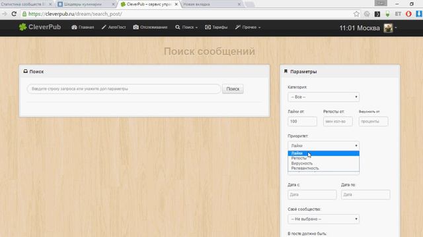Choose Релевантность in priority list
Screen dimensions: 423x237
(323, 169)
